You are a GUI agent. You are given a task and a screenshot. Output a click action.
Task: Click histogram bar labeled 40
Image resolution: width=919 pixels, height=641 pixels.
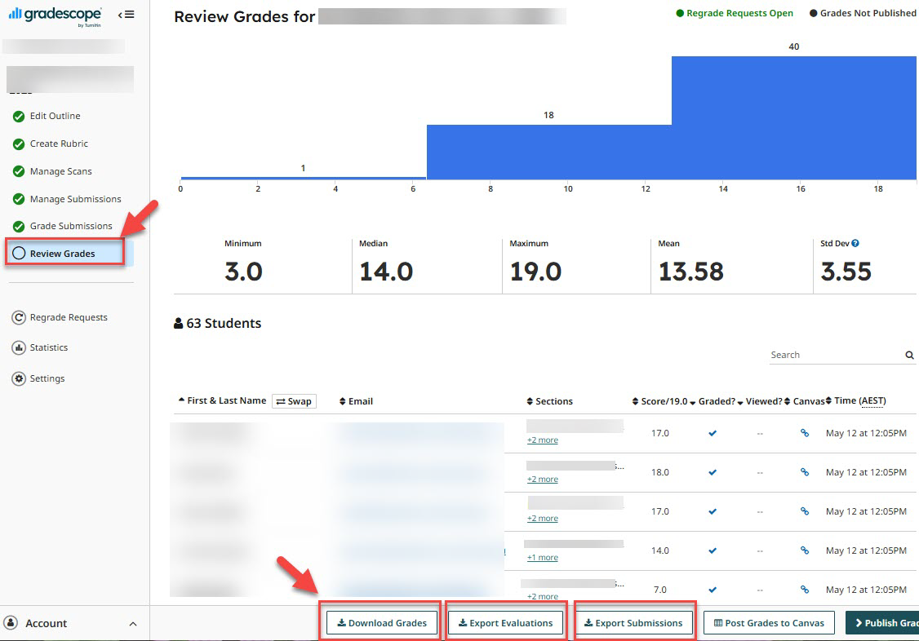click(x=793, y=117)
